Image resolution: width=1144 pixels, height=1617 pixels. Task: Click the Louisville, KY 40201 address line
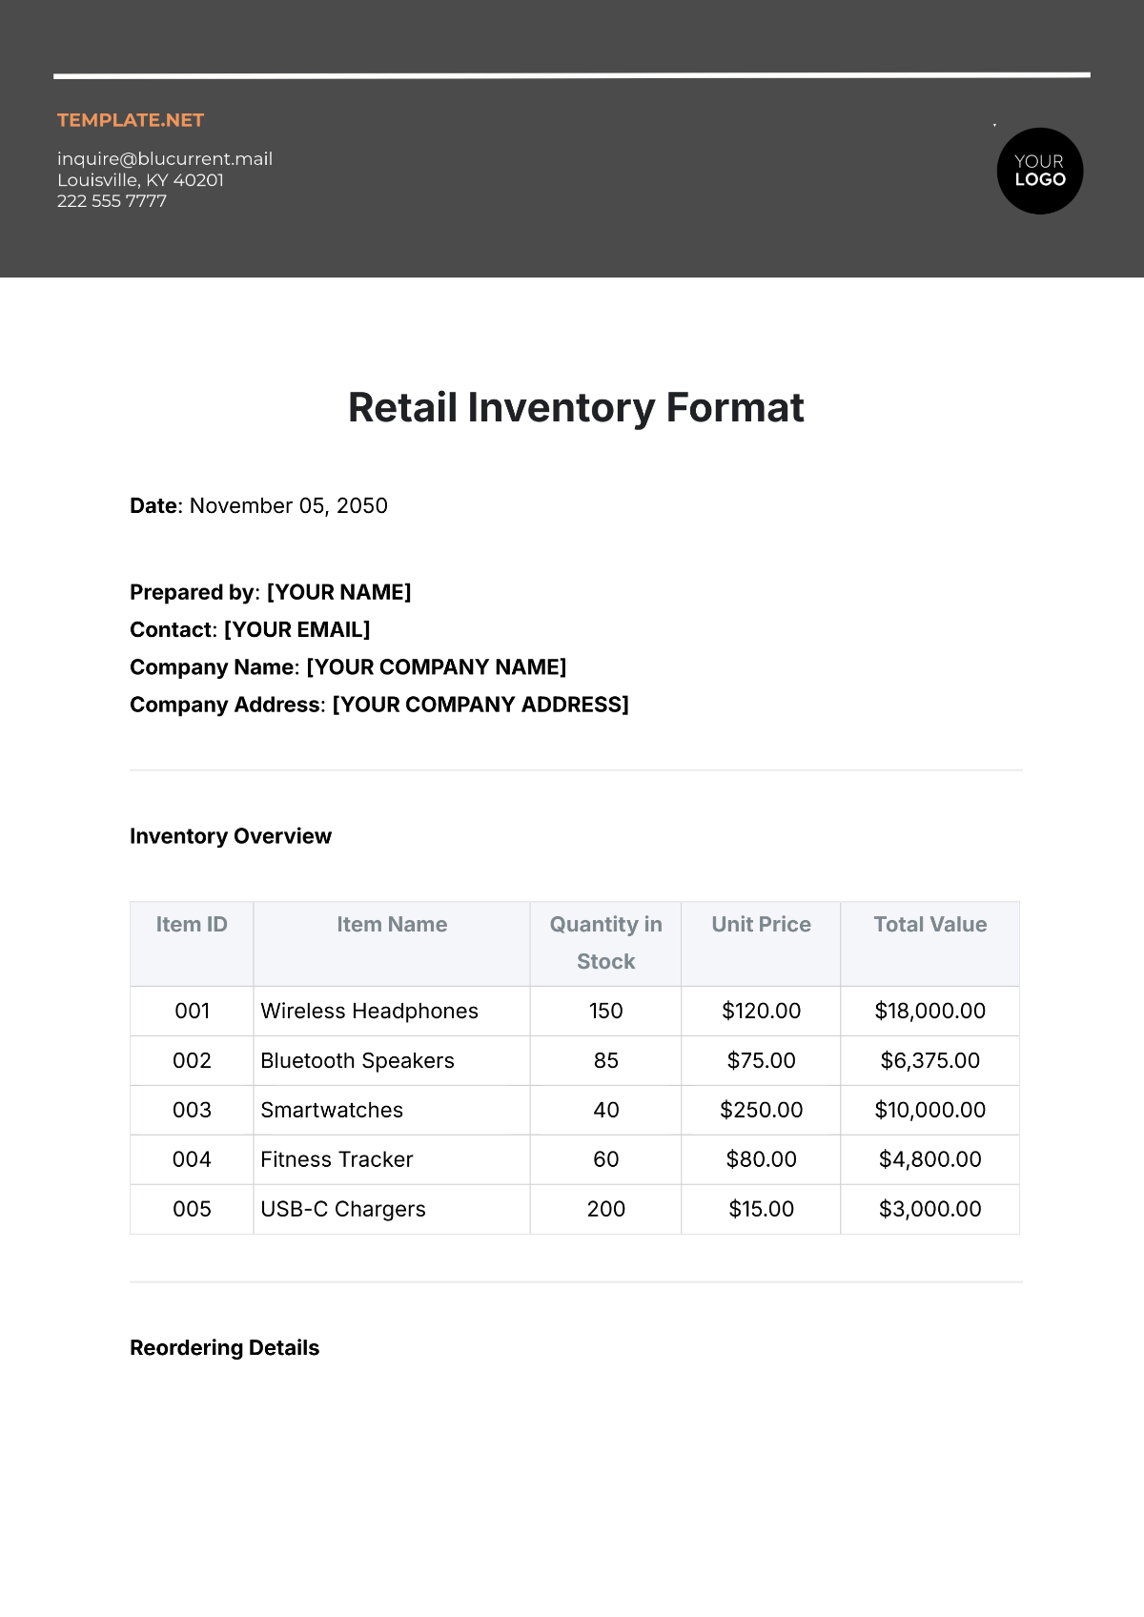(x=140, y=180)
